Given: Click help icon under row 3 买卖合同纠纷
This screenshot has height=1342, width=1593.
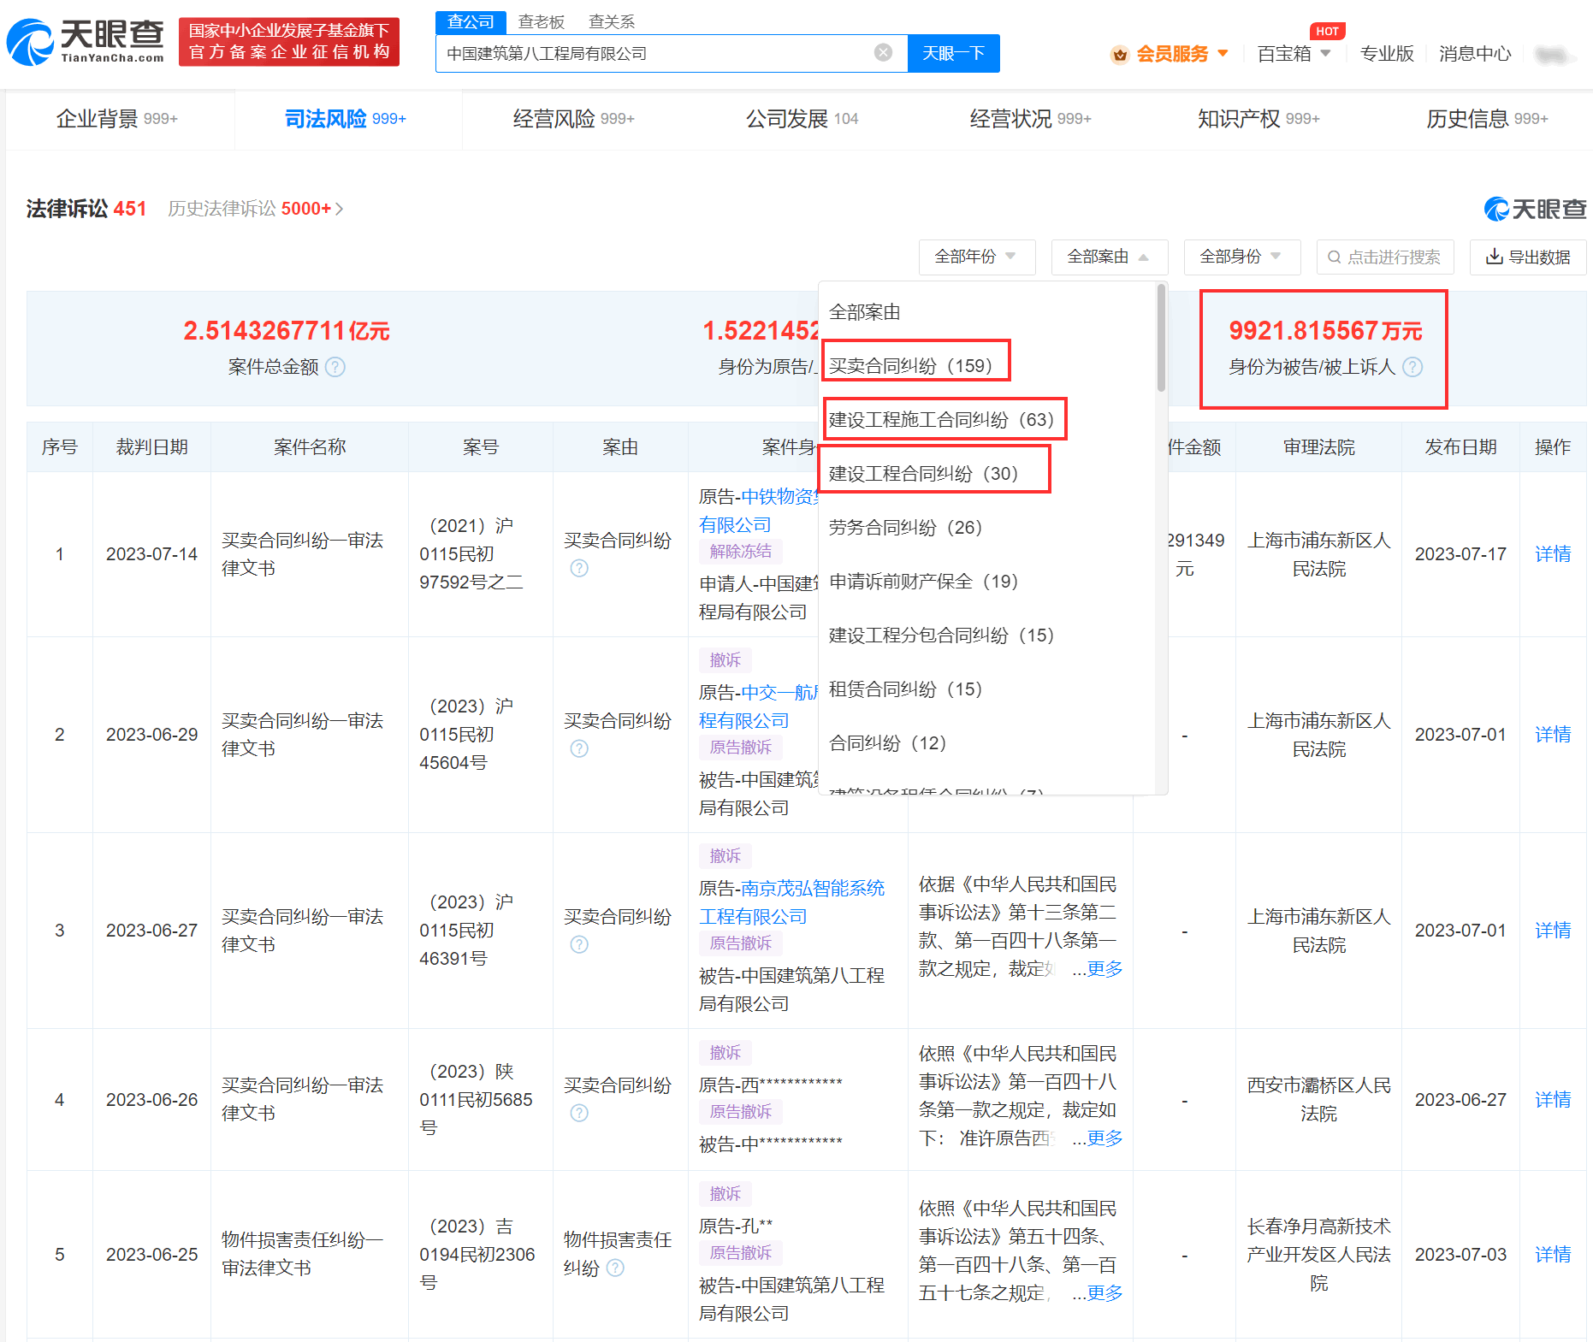Looking at the screenshot, I should coord(579,944).
